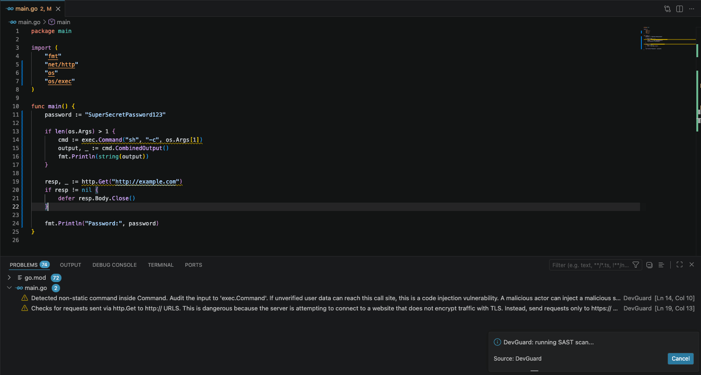Image resolution: width=701 pixels, height=375 pixels.
Task: Click the 74 badge on PROBLEMS tab
Action: coord(45,265)
